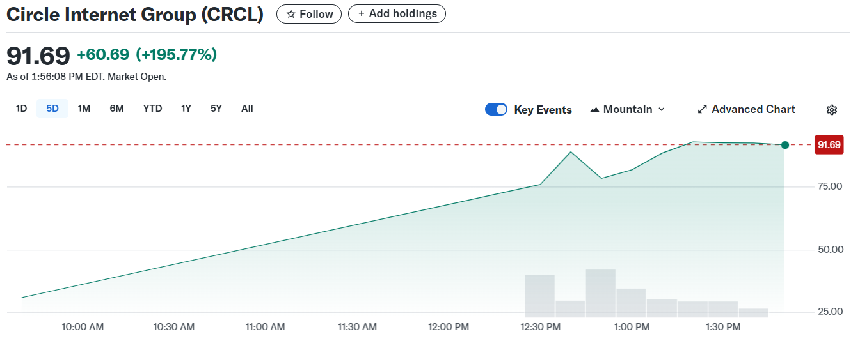Open chart settings gear icon
The height and width of the screenshot is (341, 860).
pos(831,110)
